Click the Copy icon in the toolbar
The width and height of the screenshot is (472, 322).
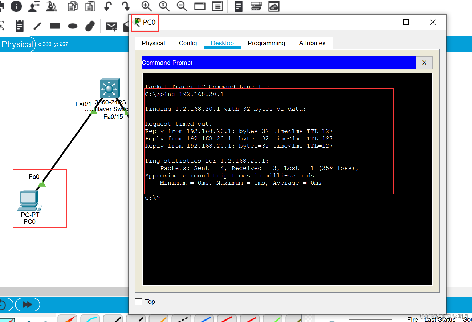click(x=72, y=6)
